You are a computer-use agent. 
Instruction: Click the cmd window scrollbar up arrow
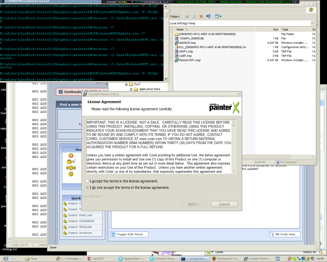tap(166, 6)
